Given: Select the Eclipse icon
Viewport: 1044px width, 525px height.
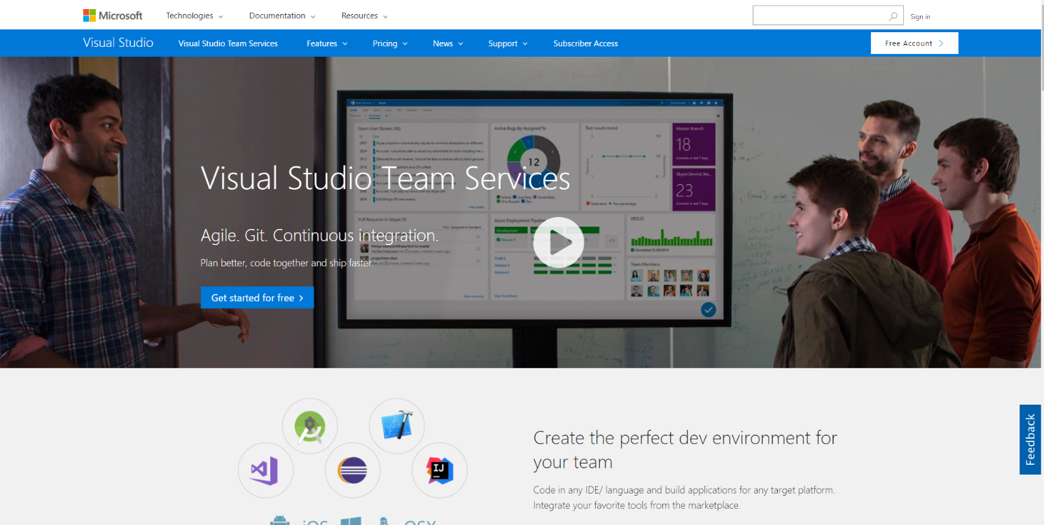Looking at the screenshot, I should coord(352,470).
